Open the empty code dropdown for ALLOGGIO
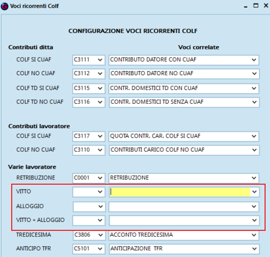The width and height of the screenshot is (270, 257). point(100,206)
